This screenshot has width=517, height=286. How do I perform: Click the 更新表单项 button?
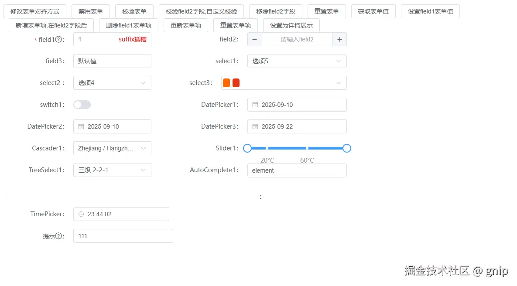pyautogui.click(x=185, y=25)
